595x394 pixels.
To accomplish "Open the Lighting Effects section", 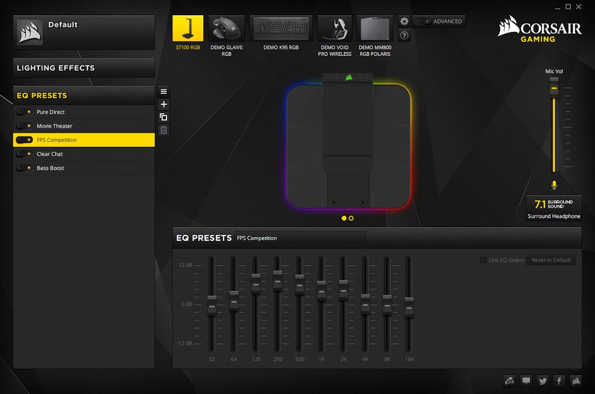I will pos(84,68).
